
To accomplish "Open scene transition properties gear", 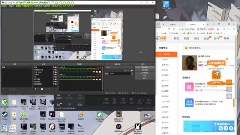I will 132,70.
